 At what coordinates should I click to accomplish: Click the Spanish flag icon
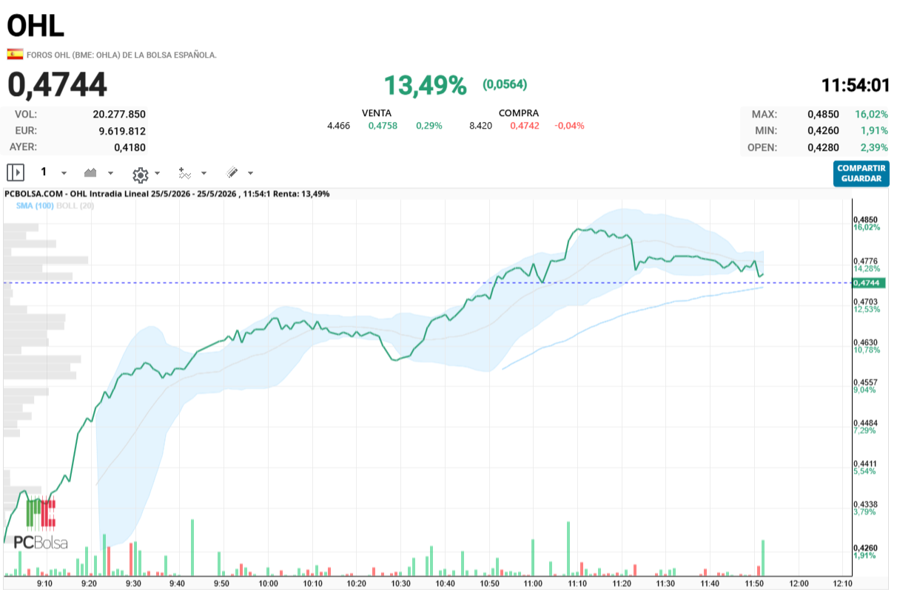14,54
